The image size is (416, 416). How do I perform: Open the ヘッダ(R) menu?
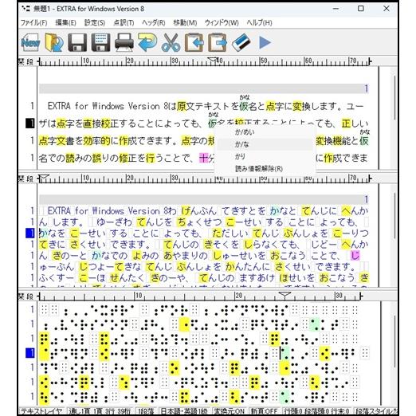pos(154,23)
